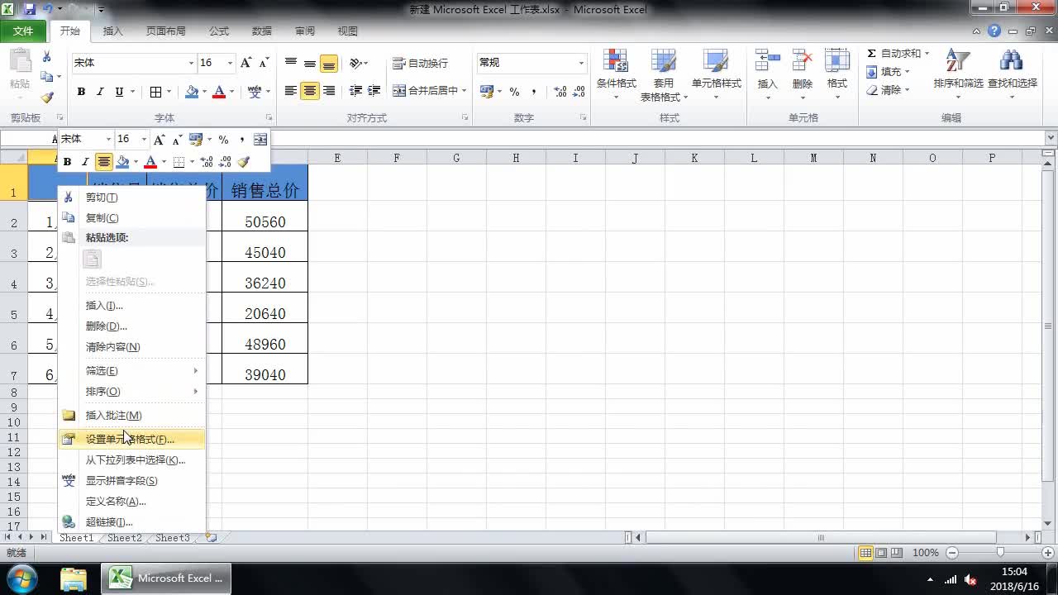Choose 设置单元格格式(F) in context menu
Viewport: 1058px width, 595px height.
pos(131,440)
